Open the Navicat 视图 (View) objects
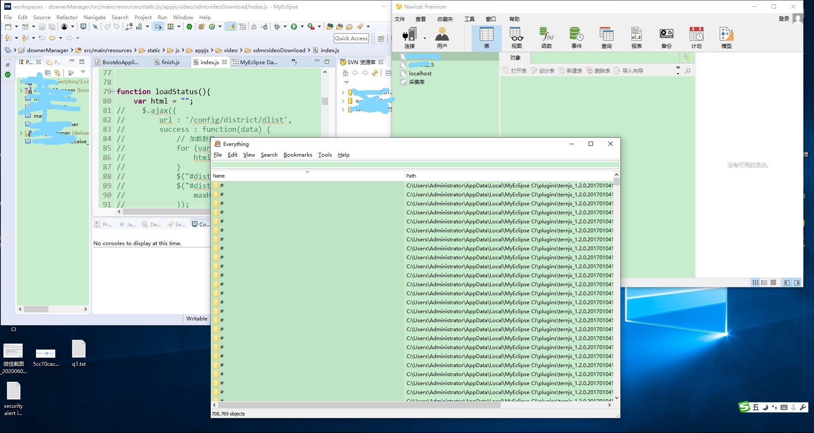The image size is (814, 433). coord(517,38)
